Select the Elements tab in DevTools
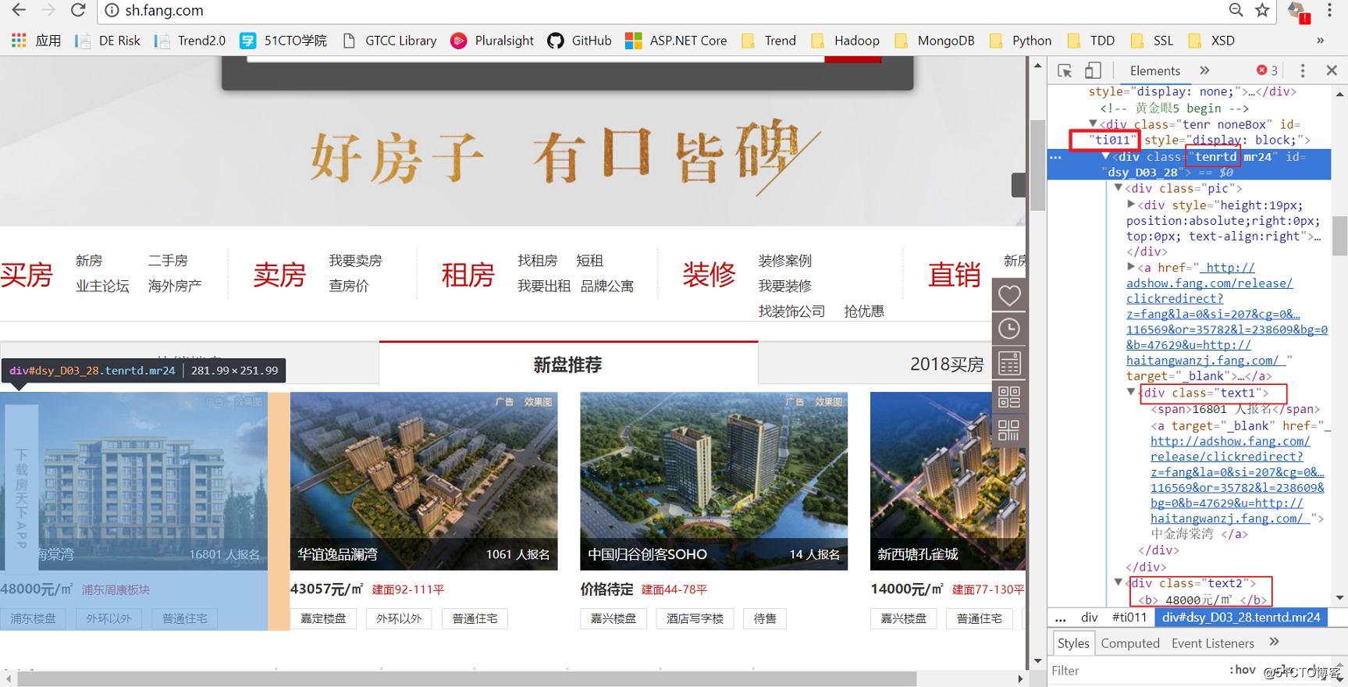The height and width of the screenshot is (687, 1348). (1155, 70)
